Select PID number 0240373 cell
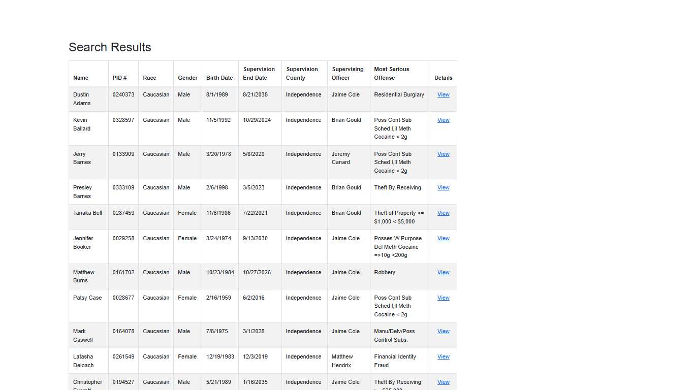Screen dimensions: 694x390 123,95
